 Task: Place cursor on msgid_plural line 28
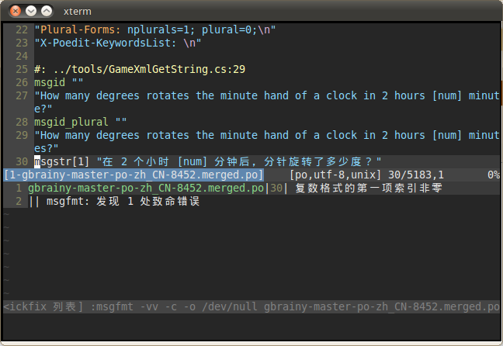(x=80, y=122)
